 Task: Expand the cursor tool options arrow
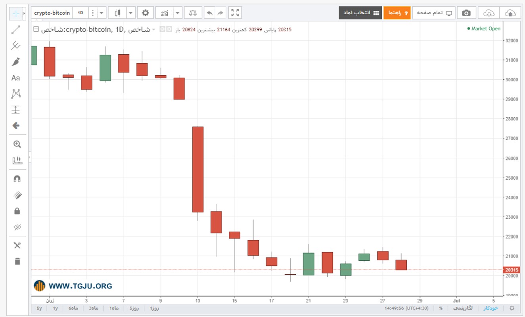pos(25,13)
